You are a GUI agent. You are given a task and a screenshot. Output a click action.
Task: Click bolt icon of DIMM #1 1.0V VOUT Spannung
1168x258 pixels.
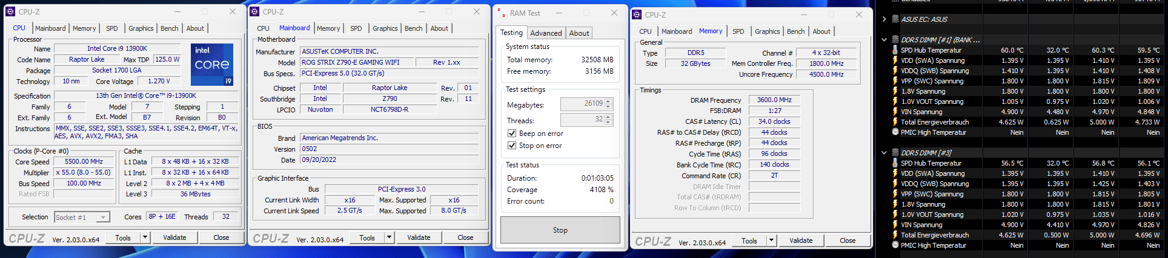click(895, 102)
